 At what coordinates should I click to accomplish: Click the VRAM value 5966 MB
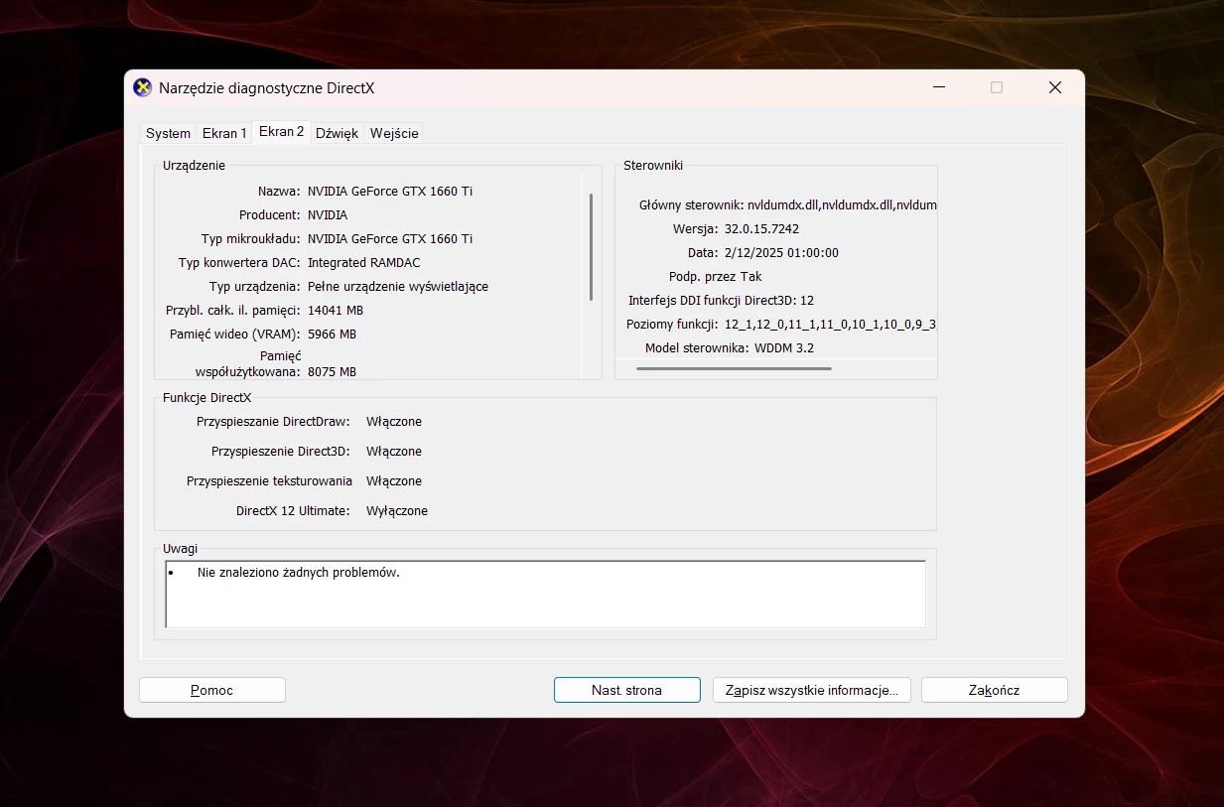[x=332, y=334]
